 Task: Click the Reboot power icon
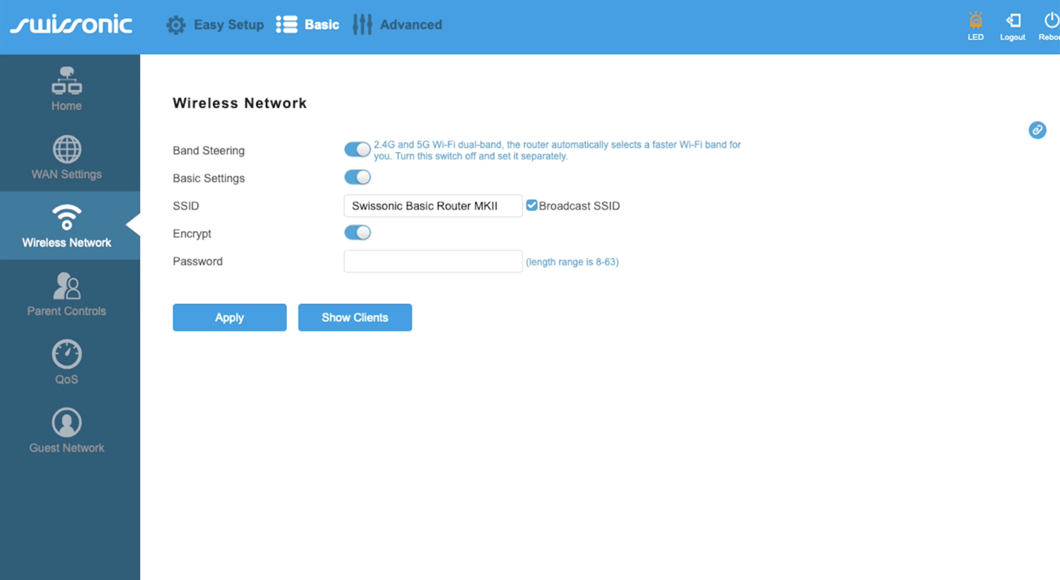1051,21
